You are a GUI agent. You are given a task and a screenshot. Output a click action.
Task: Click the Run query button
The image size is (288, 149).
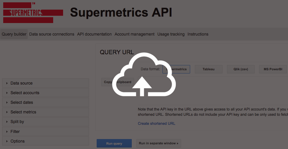pyautogui.click(x=114, y=143)
